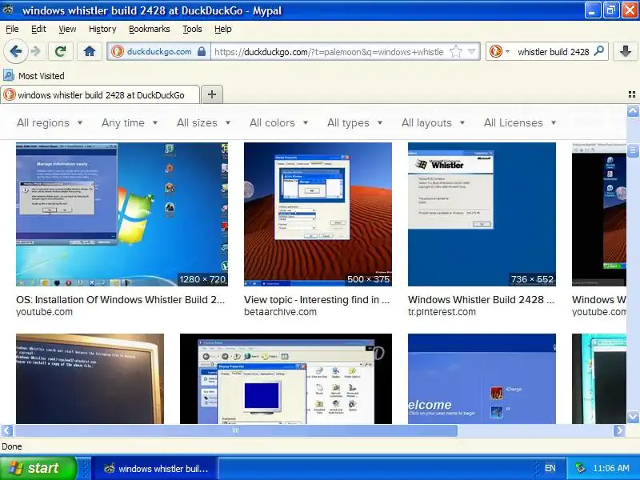Screen dimensions: 640x480
Task: Open the Welcome screen thumbnail
Action: (x=482, y=378)
